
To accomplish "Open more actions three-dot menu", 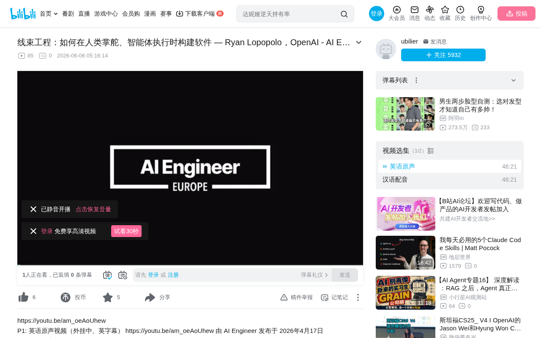I will 358,297.
